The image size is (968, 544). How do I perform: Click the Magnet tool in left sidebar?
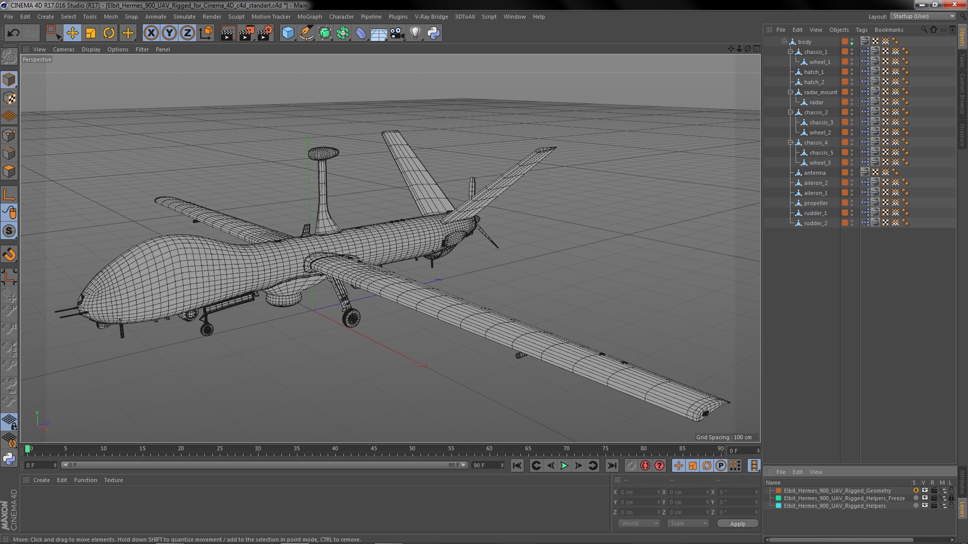(9, 254)
